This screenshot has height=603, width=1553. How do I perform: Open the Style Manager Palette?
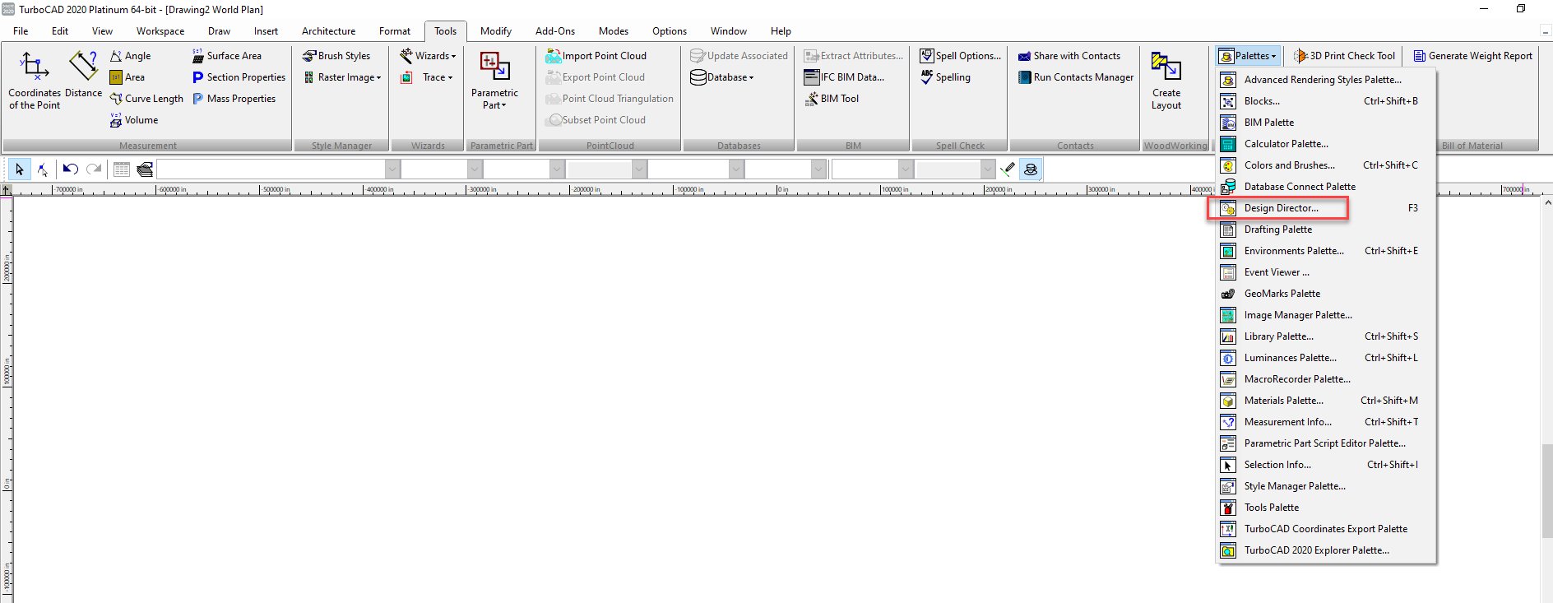coord(1326,486)
